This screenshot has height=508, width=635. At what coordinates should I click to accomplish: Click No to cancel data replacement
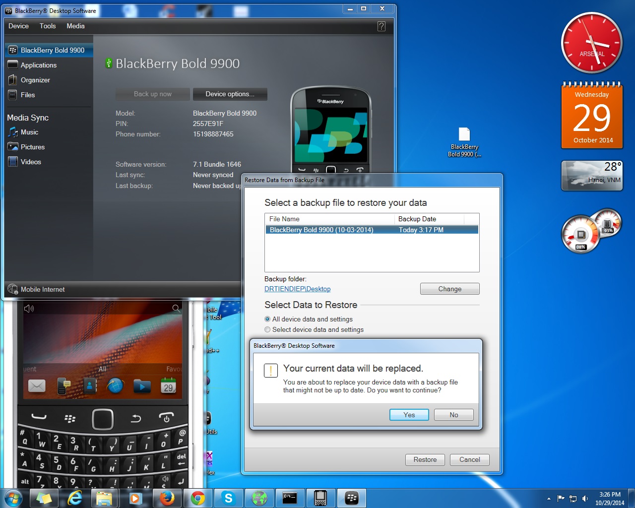click(x=453, y=415)
